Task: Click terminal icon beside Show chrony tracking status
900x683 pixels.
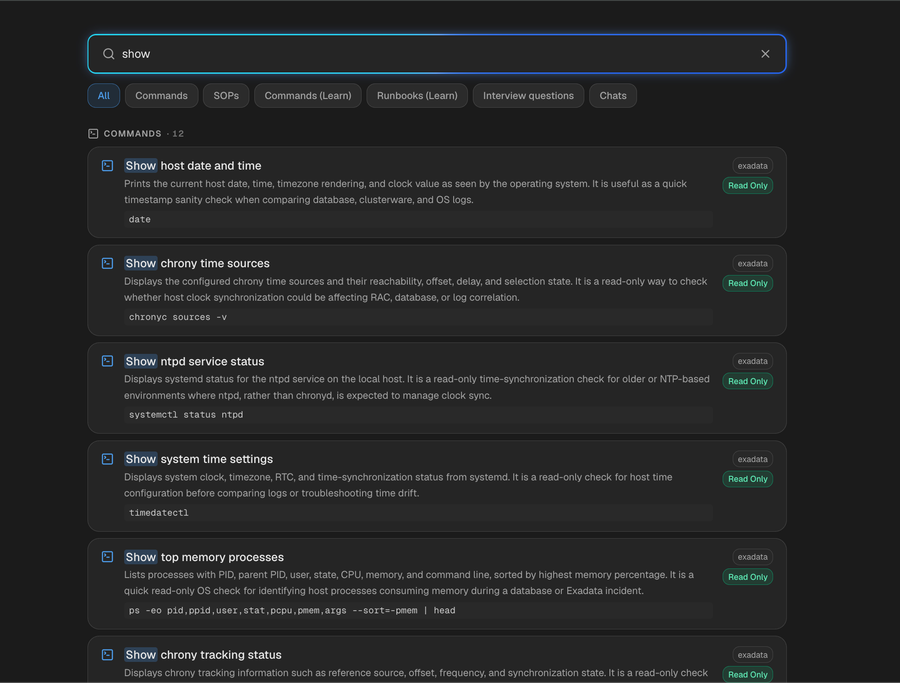Action: (107, 655)
